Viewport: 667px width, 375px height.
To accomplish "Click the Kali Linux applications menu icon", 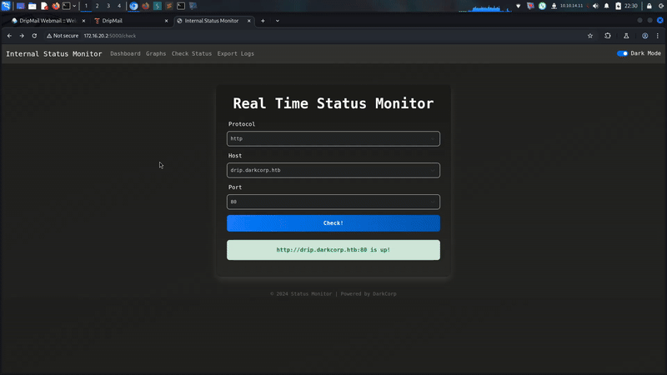I will click(7, 6).
